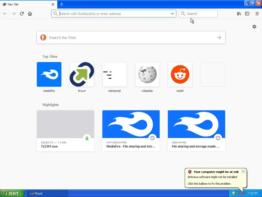The image size is (262, 197).
Task: Select Mypal taskbar button
Action: [47, 193]
